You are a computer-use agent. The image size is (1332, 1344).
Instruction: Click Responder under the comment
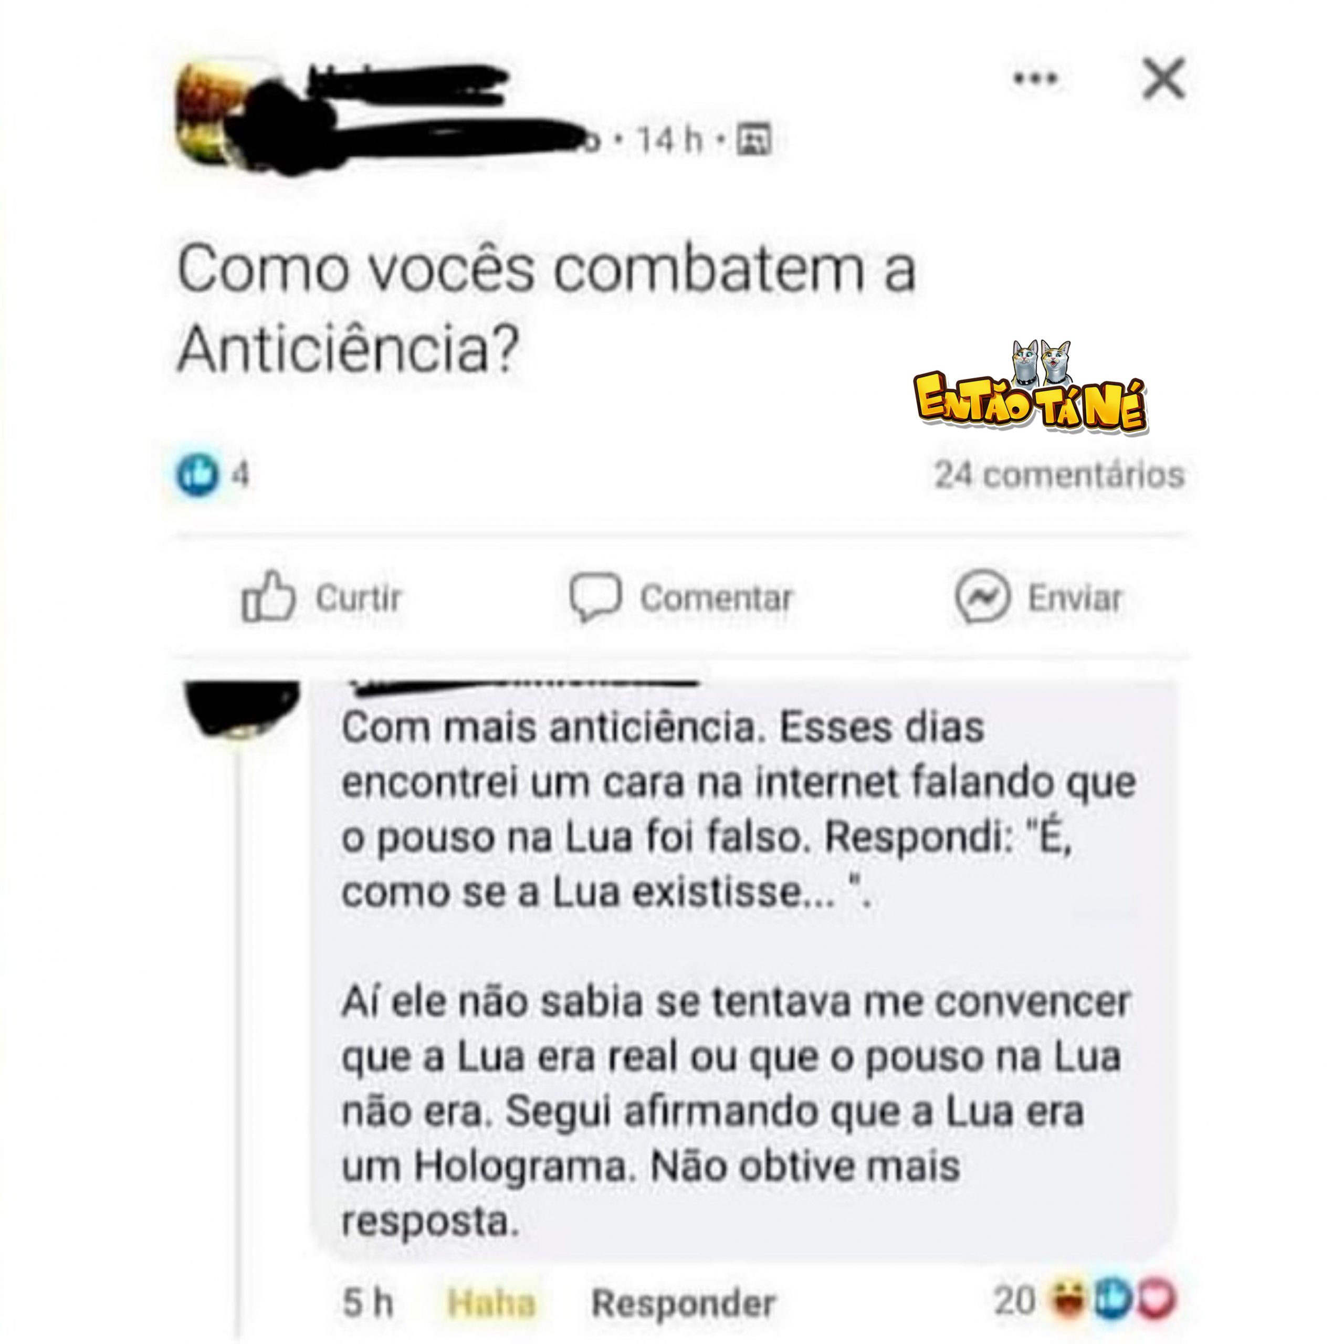point(683,1302)
